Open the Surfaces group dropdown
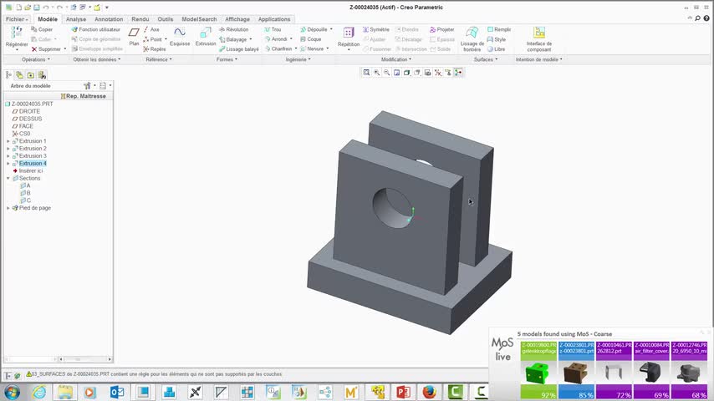Screen dimensions: 714x401 coord(486,59)
